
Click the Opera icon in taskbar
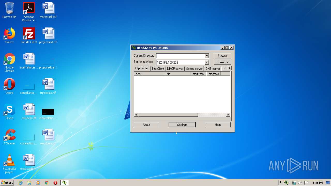click(55, 183)
